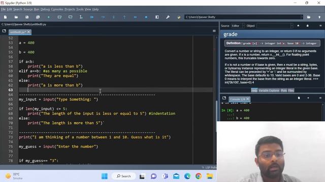Continue debug execution until next breakpoint
This screenshot has width=325, height=182.
click(135, 17)
